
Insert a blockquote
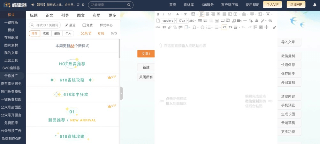164,27
